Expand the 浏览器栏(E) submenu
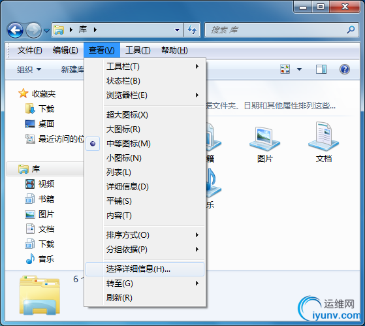This screenshot has width=365, height=326. pyautogui.click(x=145, y=95)
